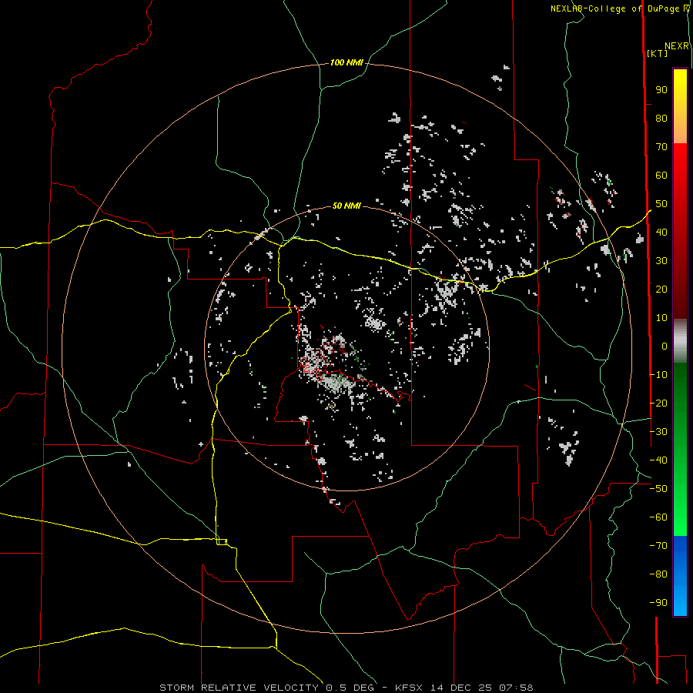Click the -50 scale label
Screen dimensions: 693x693
658,489
